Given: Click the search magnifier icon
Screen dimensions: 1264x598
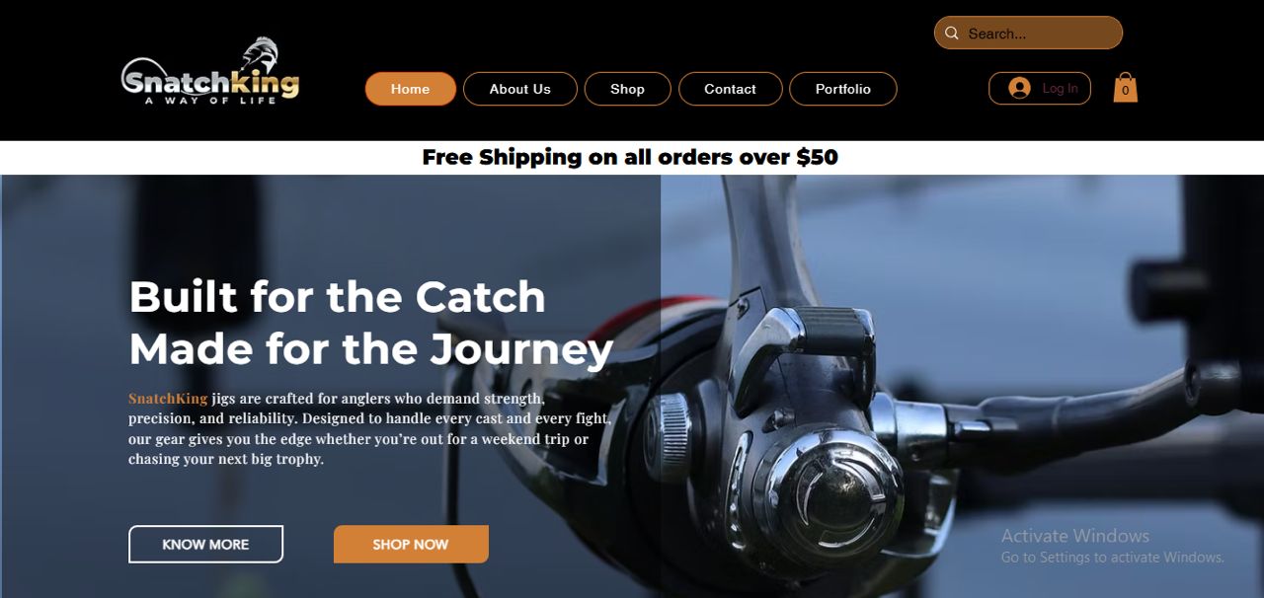Looking at the screenshot, I should pyautogui.click(x=951, y=34).
